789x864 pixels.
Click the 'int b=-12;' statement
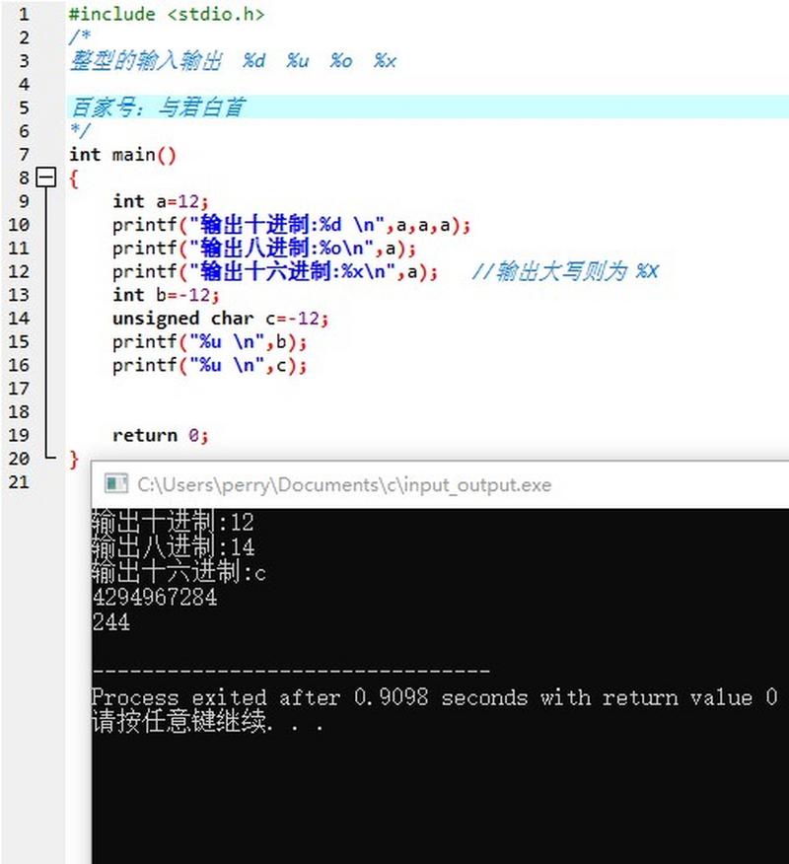[x=166, y=295]
